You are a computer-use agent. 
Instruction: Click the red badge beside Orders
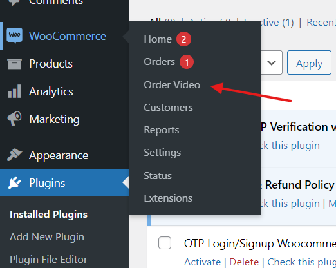click(187, 62)
